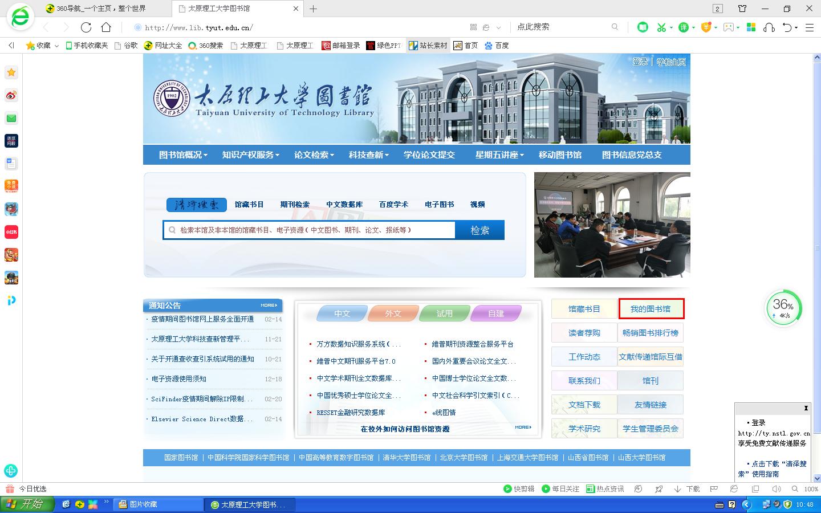
Task: Open the headphones icon in browser toolbar
Action: 769,27
